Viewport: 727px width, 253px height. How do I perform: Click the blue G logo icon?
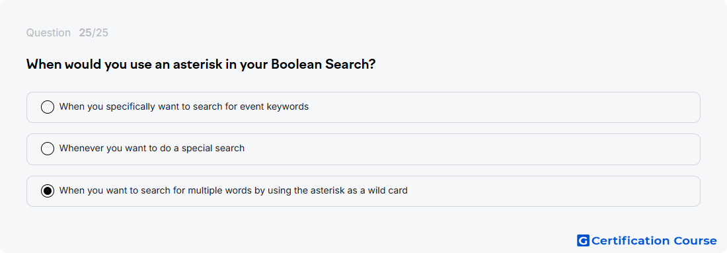pos(583,240)
